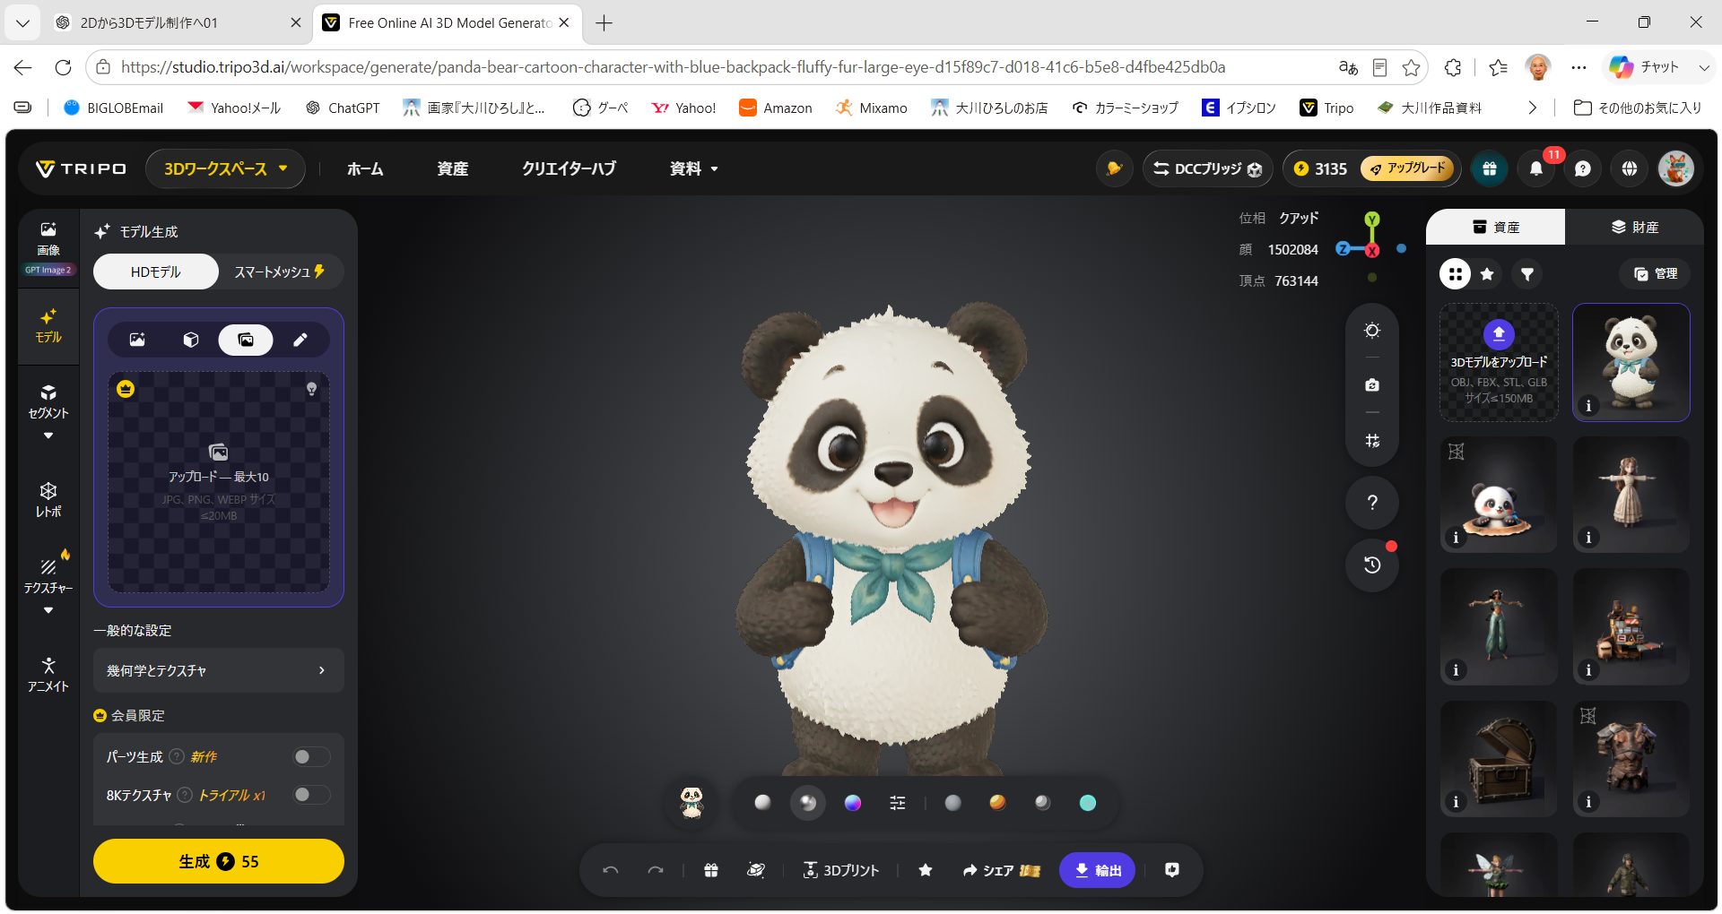The image size is (1722, 914).
Task: Open the 3Dワークスペース dropdown
Action: coord(225,168)
